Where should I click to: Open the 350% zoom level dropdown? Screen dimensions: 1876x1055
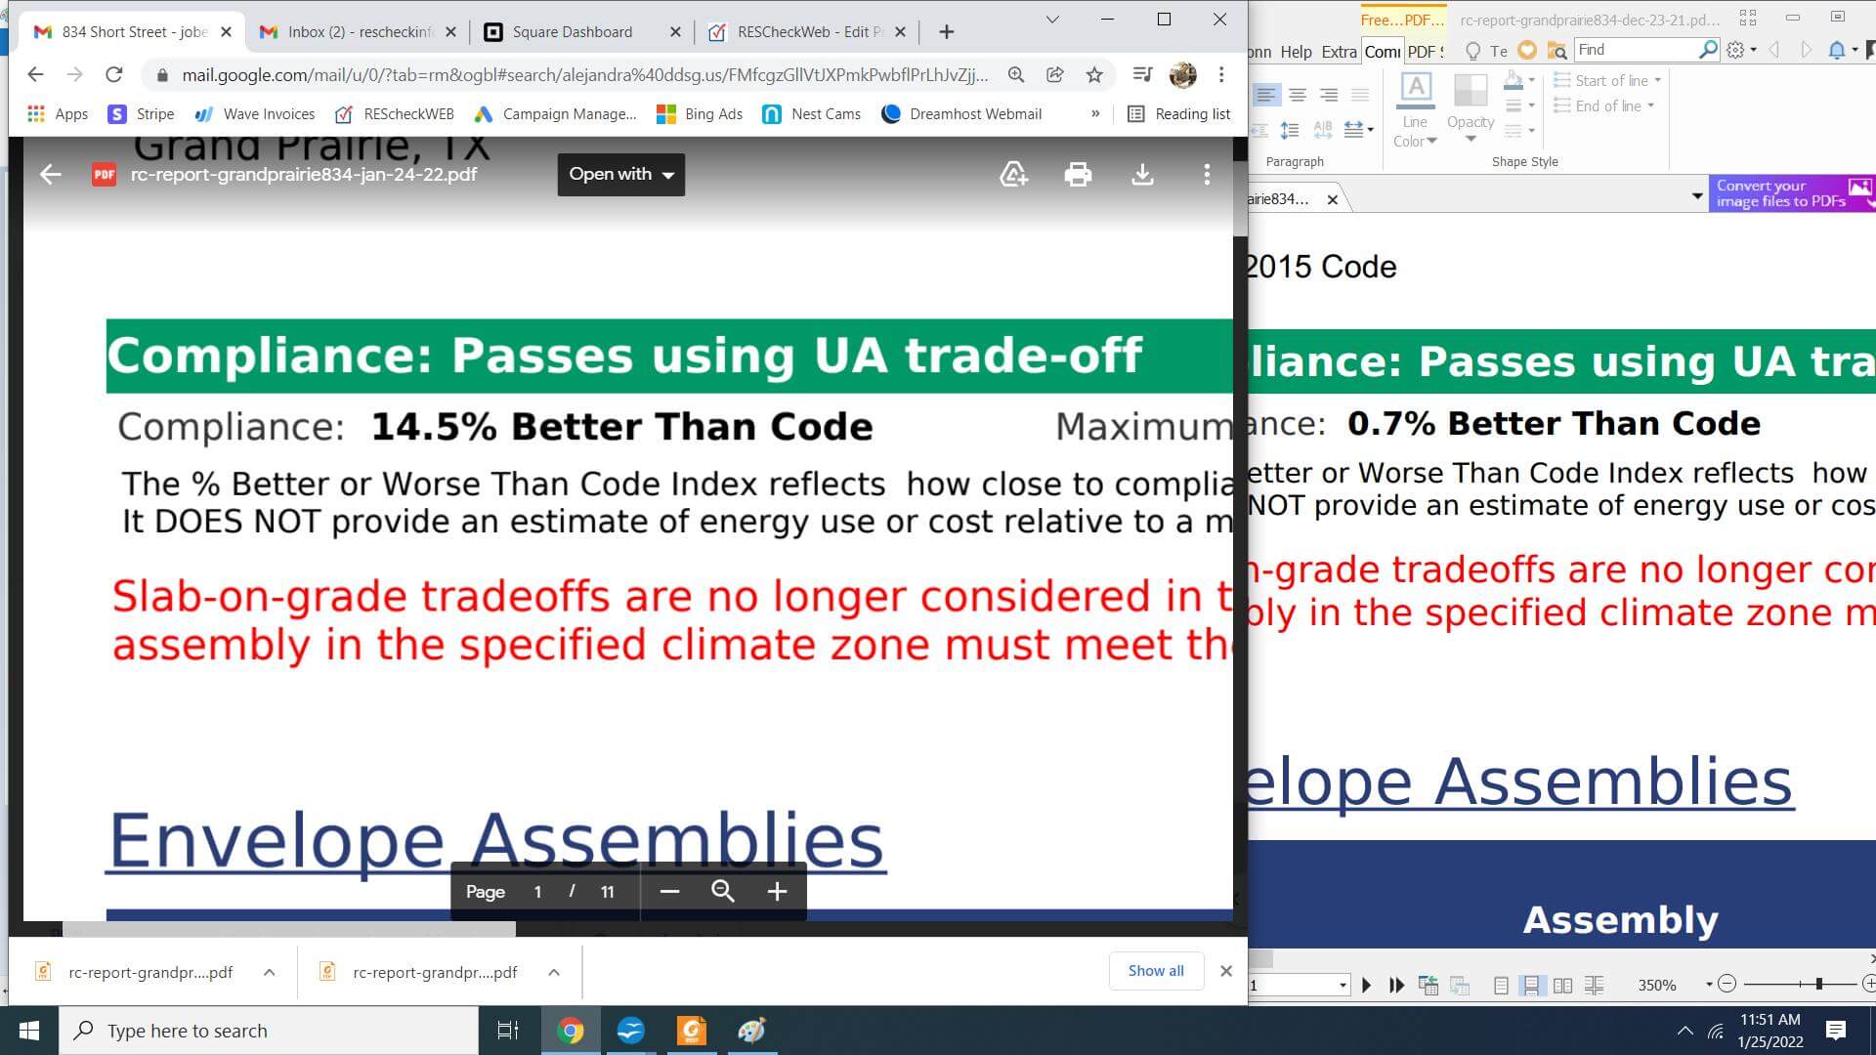(1709, 985)
